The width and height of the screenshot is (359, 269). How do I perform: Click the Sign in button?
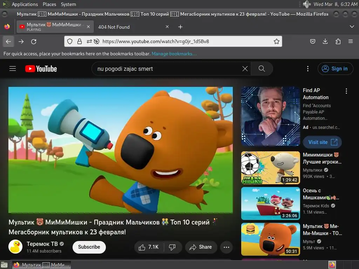(335, 69)
